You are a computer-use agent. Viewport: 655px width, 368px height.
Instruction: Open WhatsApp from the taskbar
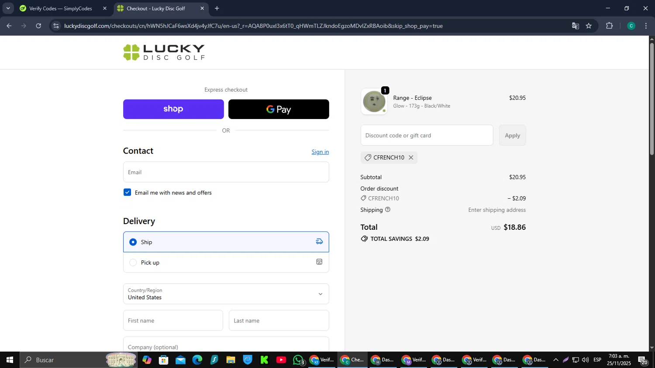299,360
